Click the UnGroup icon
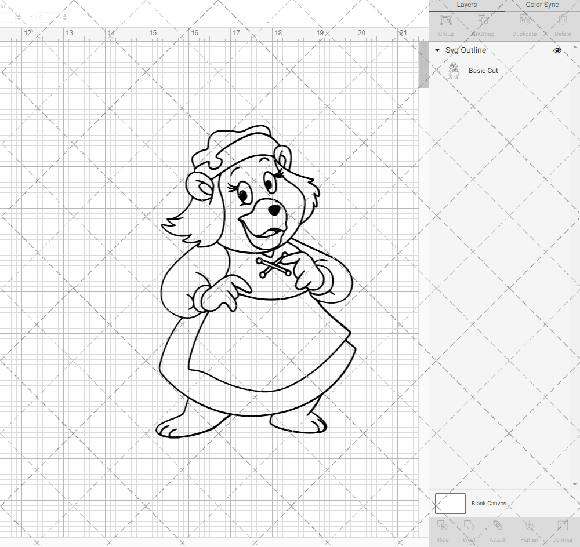 point(483,24)
